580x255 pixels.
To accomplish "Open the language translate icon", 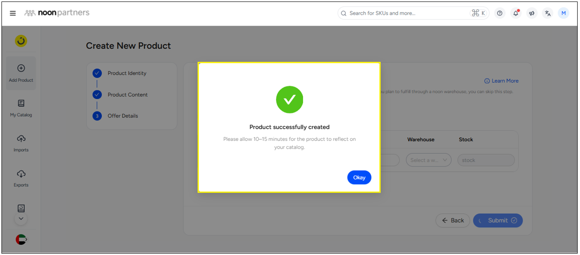I will point(547,13).
